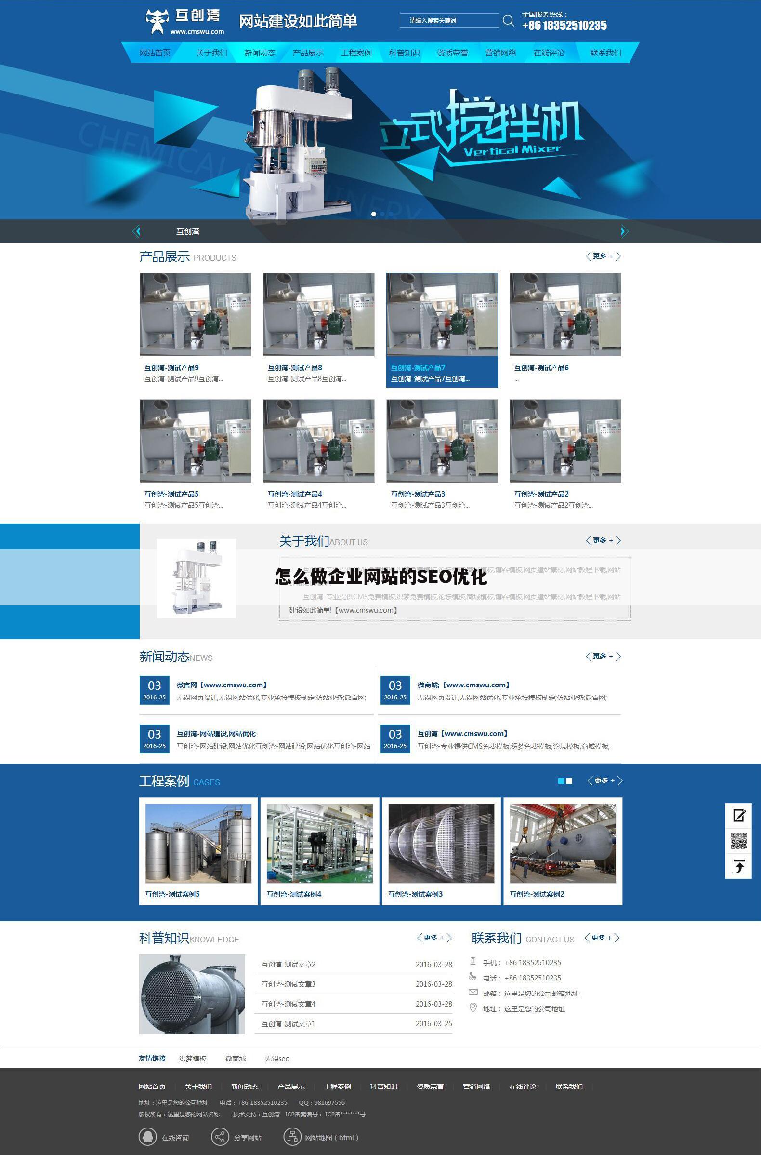Select the first banner slide dot
Screen dimensions: 761x1155
373,214
